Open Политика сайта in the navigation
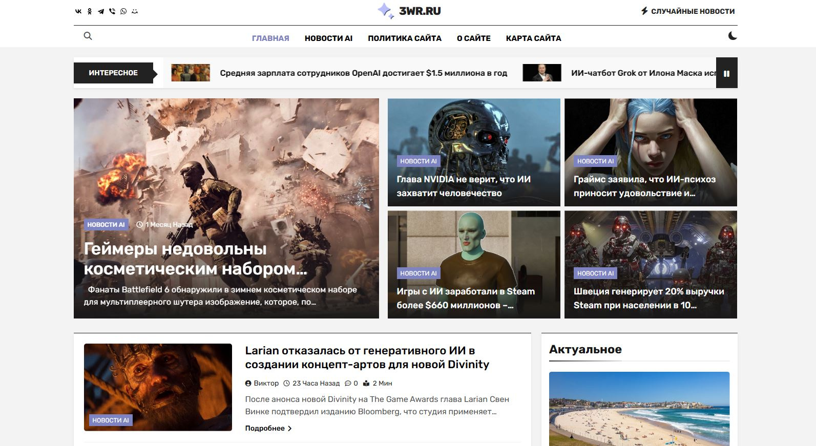 pyautogui.click(x=405, y=38)
